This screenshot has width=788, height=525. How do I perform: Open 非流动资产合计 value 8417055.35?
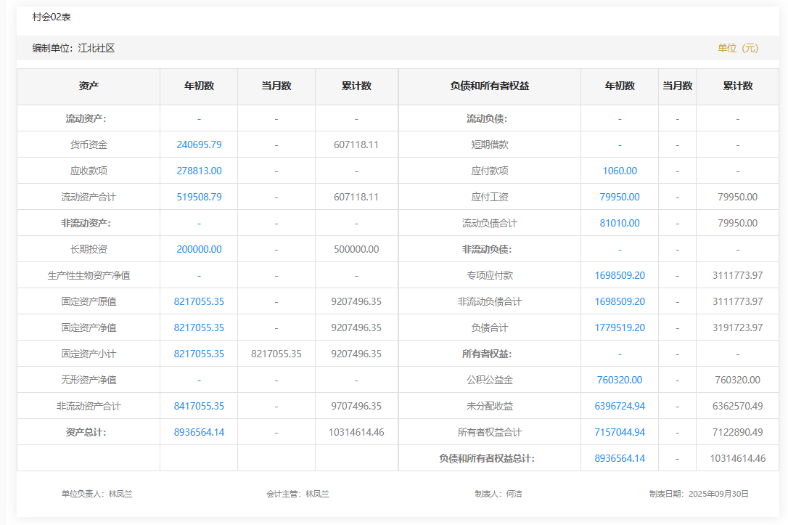pyautogui.click(x=199, y=406)
